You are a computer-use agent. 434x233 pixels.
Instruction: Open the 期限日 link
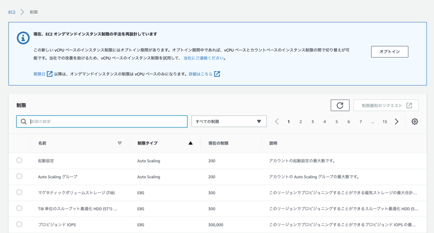(x=39, y=74)
